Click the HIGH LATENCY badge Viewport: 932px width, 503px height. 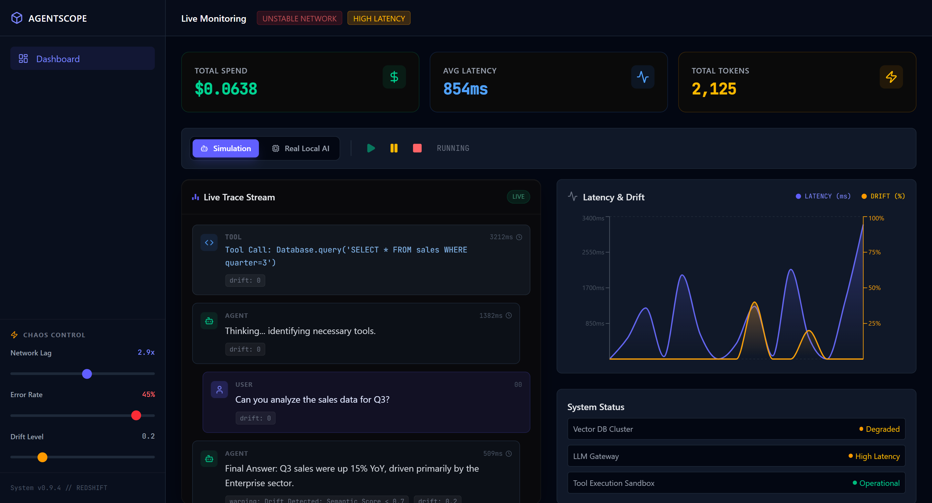378,18
